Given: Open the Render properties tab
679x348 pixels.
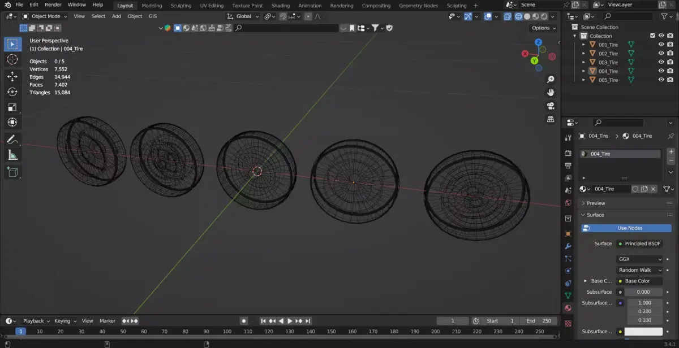Looking at the screenshot, I should (568, 153).
